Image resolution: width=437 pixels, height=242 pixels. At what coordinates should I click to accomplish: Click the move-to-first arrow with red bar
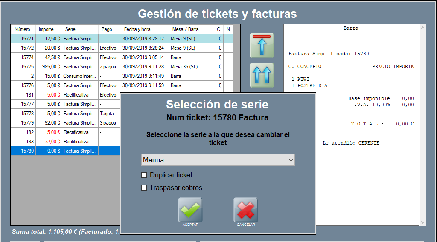262,45
